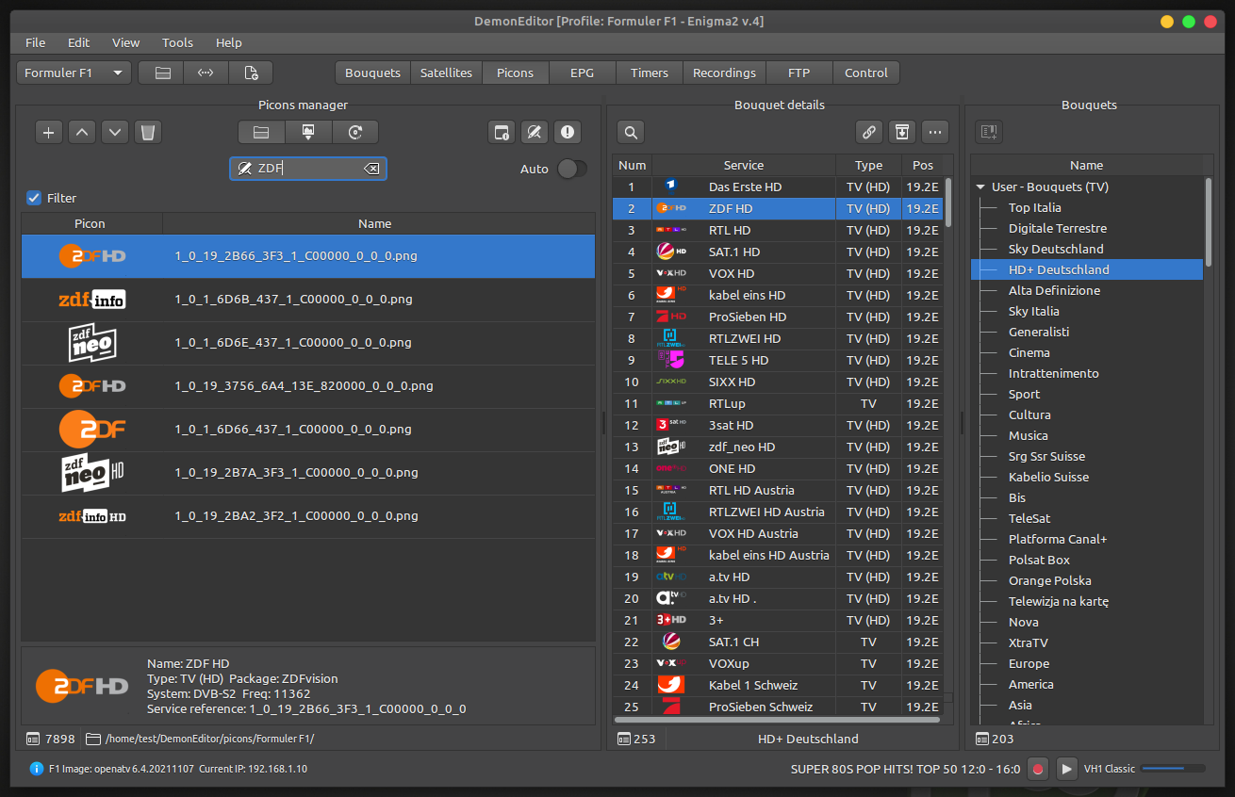Click the trash delete icon in Picons manager
The height and width of the screenshot is (797, 1235).
tap(148, 132)
